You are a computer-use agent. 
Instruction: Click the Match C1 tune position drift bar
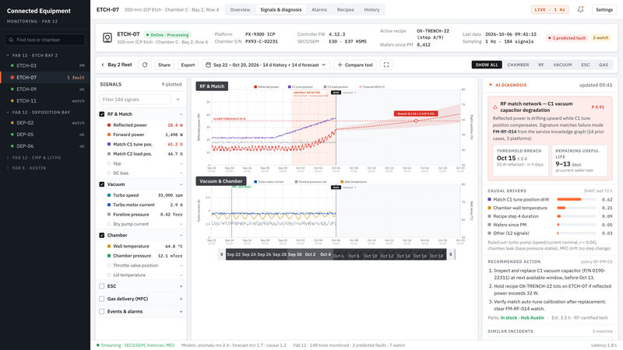tap(576, 200)
